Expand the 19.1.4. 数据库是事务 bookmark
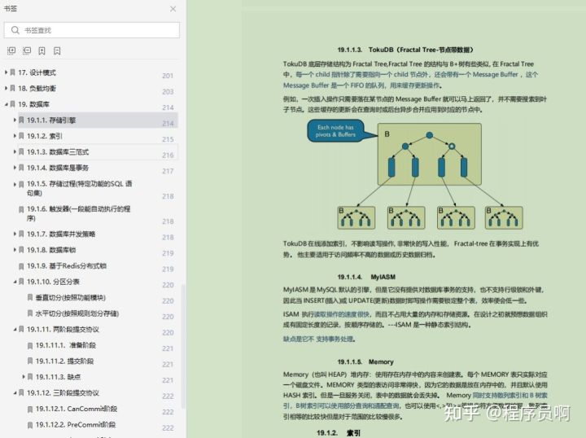Image resolution: width=586 pixels, height=438 pixels. (15, 168)
